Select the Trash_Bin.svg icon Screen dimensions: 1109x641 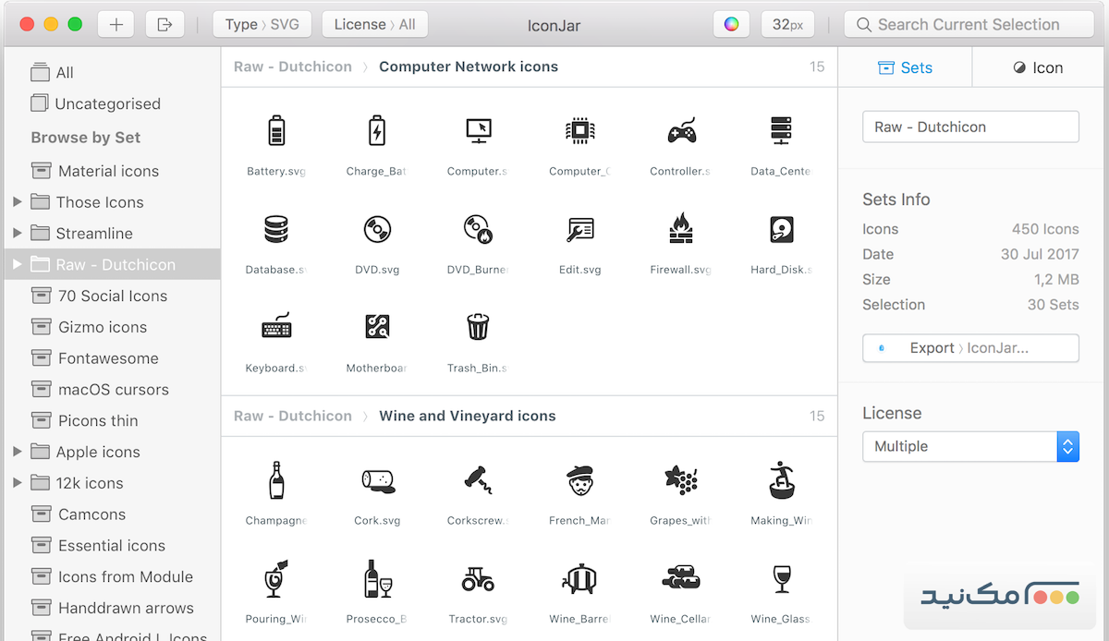[478, 326]
